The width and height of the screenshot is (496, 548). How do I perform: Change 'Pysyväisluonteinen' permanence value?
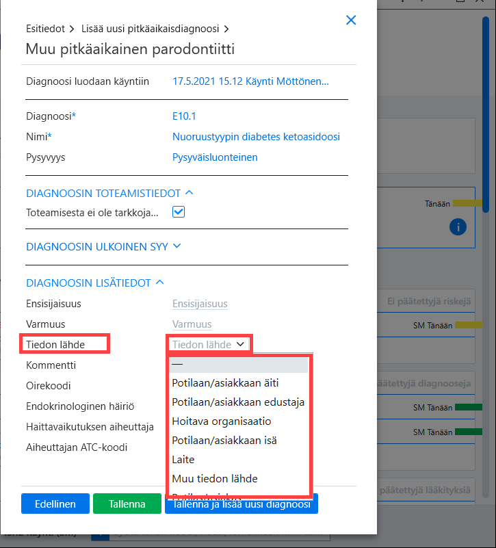point(215,157)
